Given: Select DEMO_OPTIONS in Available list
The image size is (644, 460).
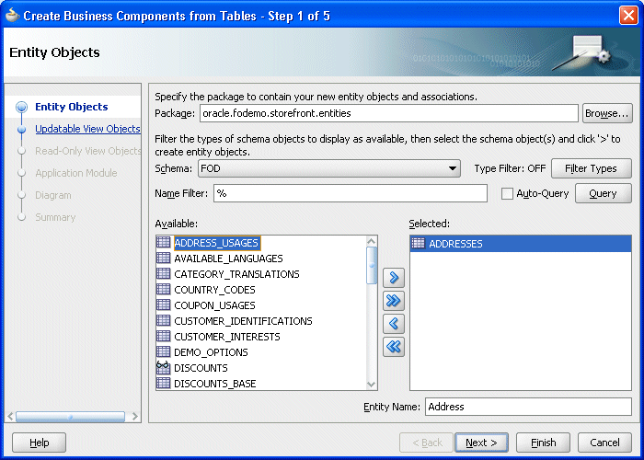Looking at the screenshot, I should coord(211,352).
